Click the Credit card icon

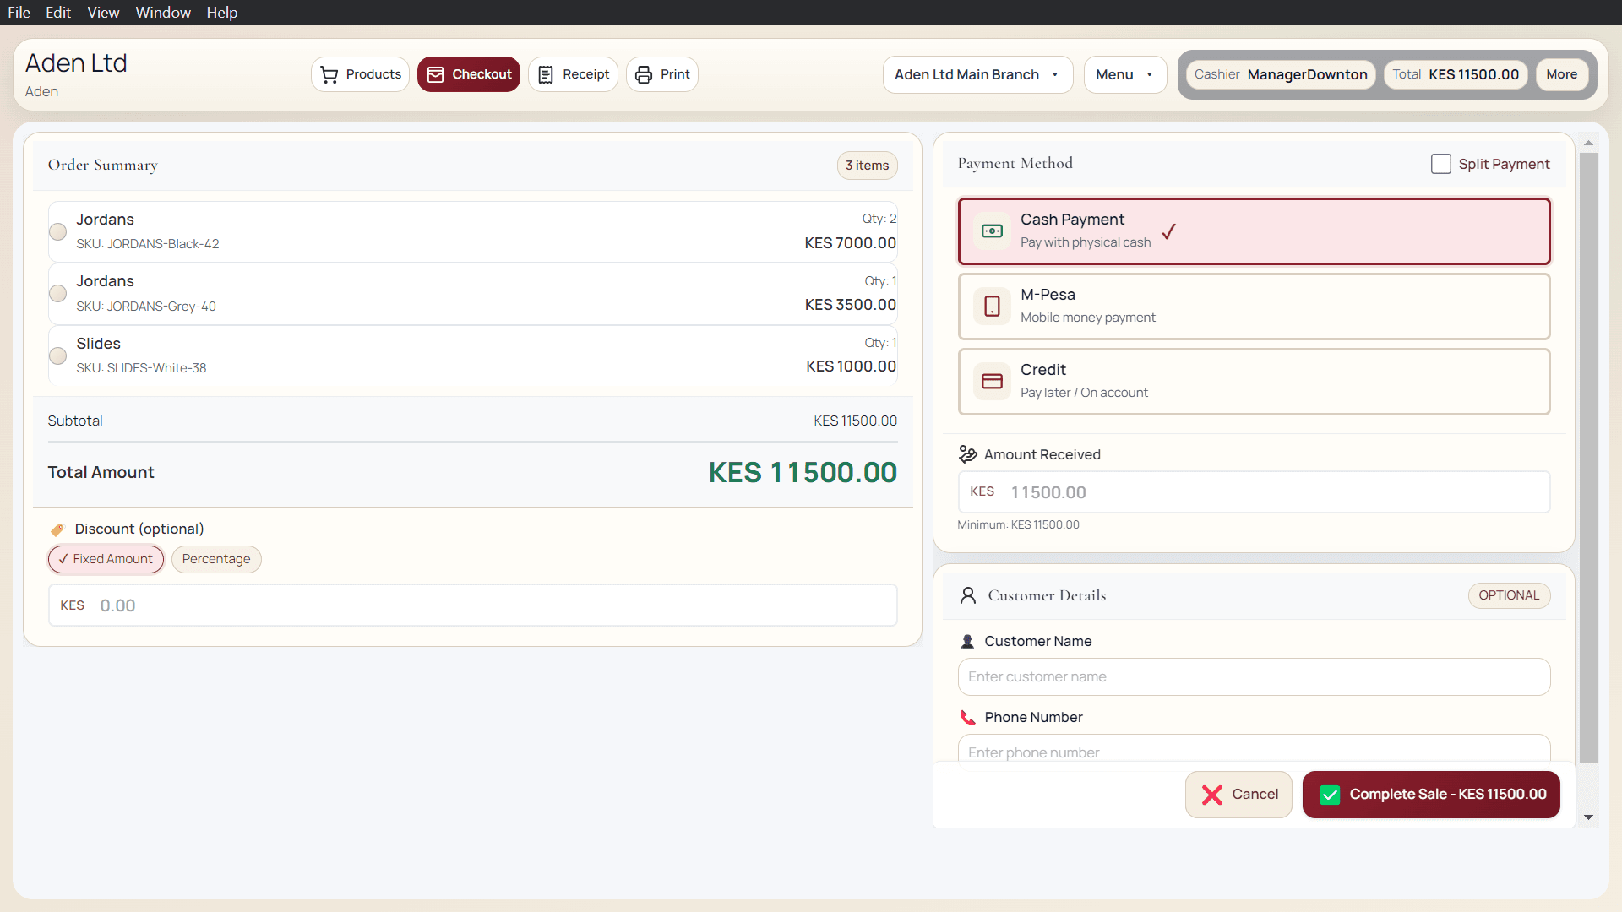pyautogui.click(x=993, y=381)
